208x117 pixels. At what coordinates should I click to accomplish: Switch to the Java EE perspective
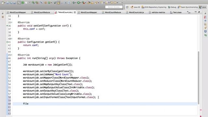(136, 7)
